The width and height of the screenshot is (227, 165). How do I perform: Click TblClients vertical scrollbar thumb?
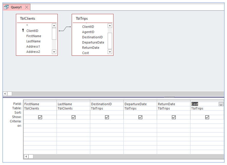[x=54, y=34]
